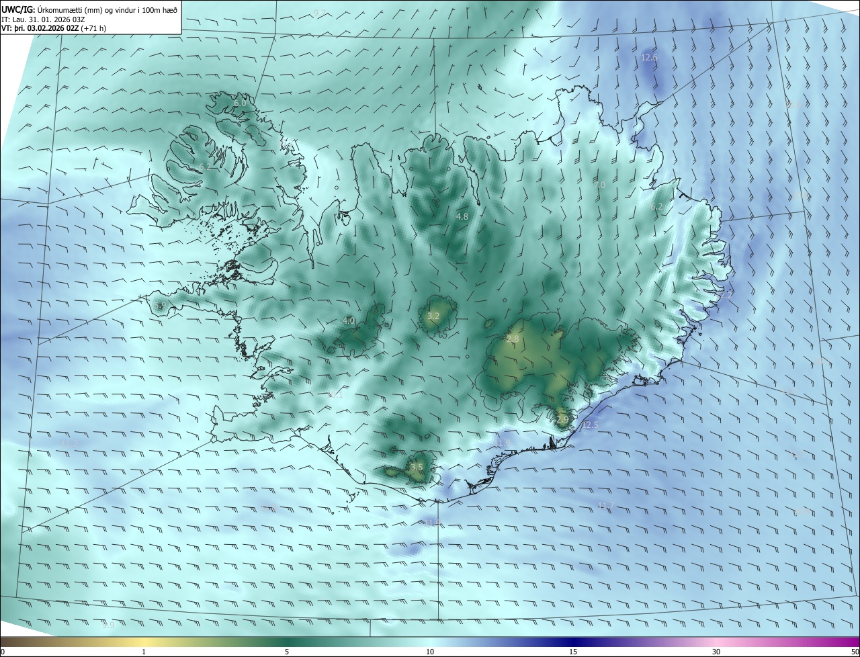Screen dimensions: 860x657
Task: Click the 2.9 value label near the southeast coast
Action: coord(562,419)
